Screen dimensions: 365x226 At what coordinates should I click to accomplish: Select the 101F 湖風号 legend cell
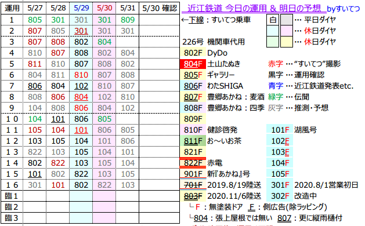(280, 130)
